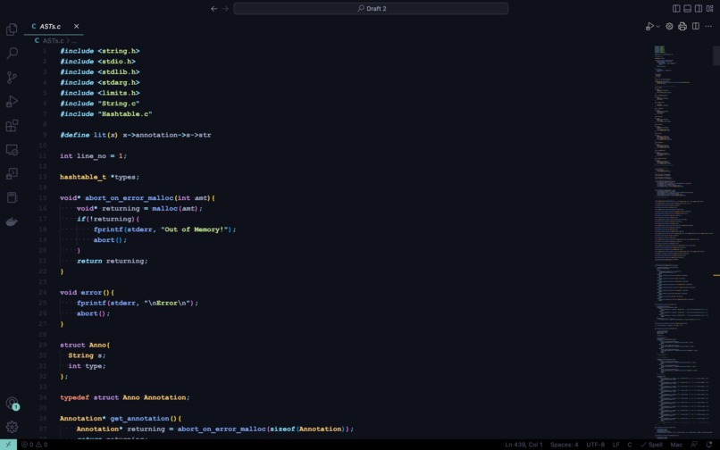720x450 pixels.
Task: Click ASTs.c in the breadcrumb path
Action: click(53, 41)
